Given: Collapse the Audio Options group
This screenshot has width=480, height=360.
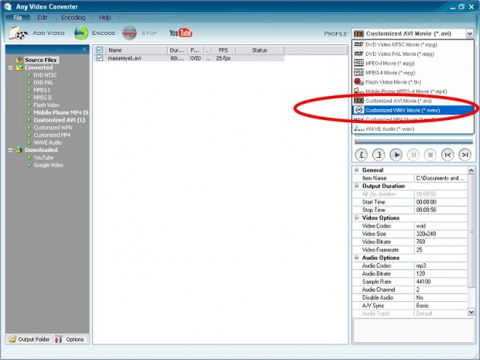Looking at the screenshot, I should (357, 258).
